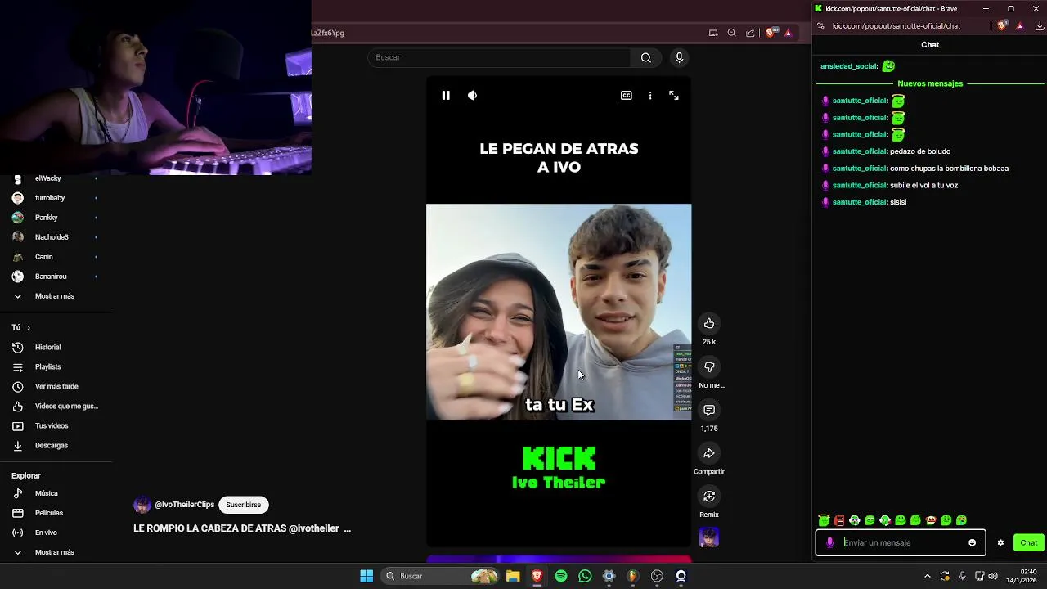1047x589 pixels.
Task: Open Brave Shields in Kick chat window
Action: [x=1002, y=25]
